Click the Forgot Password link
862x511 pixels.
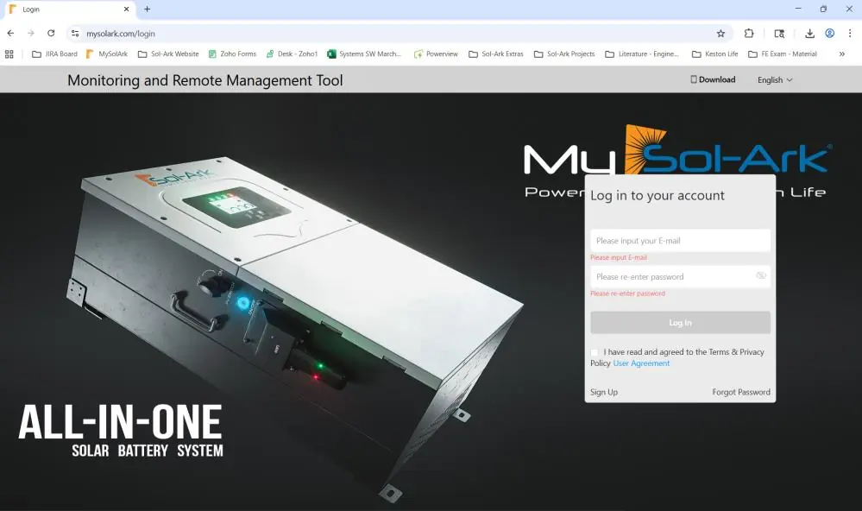coord(741,392)
